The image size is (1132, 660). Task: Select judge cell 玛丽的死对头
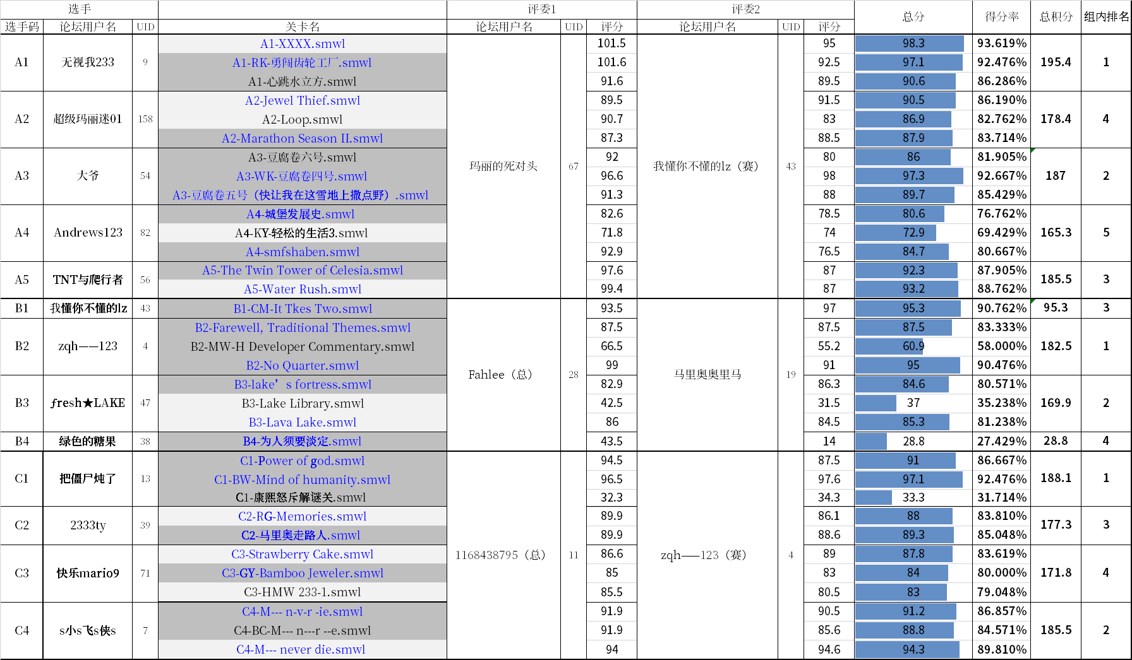tap(503, 166)
